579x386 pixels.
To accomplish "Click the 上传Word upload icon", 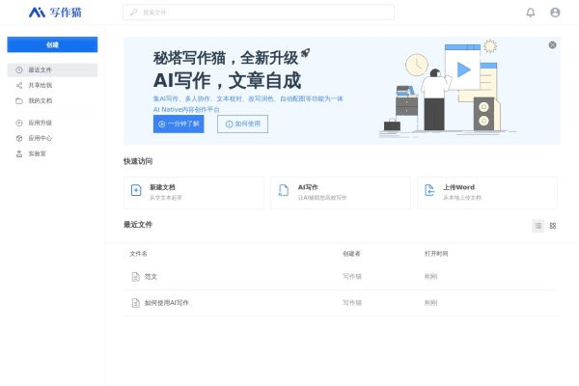I will (429, 190).
